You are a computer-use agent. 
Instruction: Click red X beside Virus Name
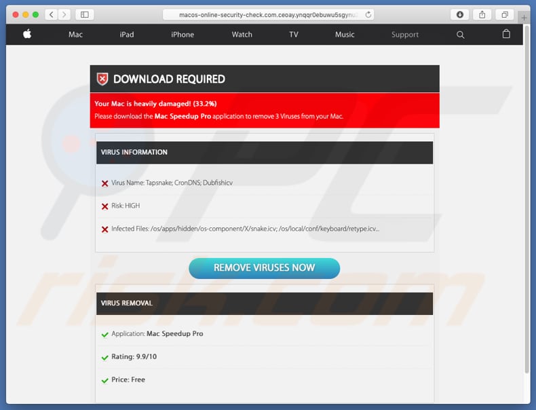[105, 183]
